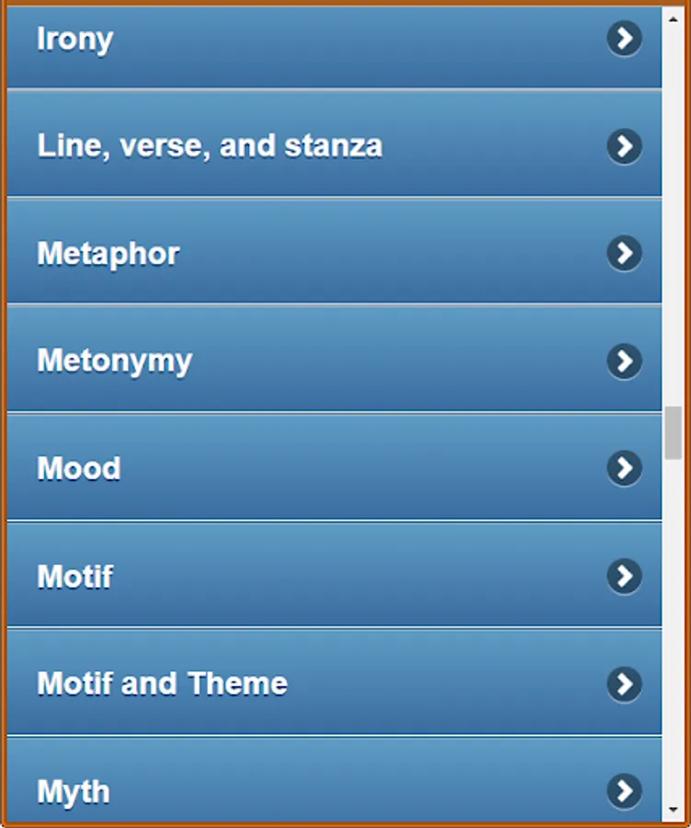
Task: Open the Mood term
Action: (334, 466)
